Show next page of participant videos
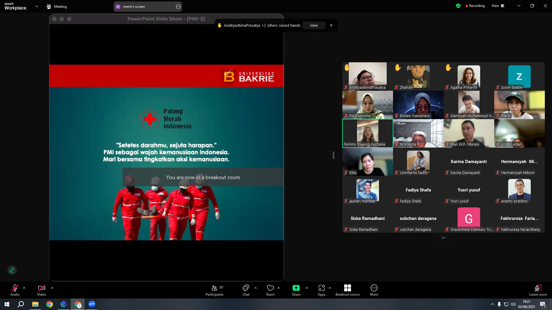Viewport: 552px width, 310px height. (444, 238)
